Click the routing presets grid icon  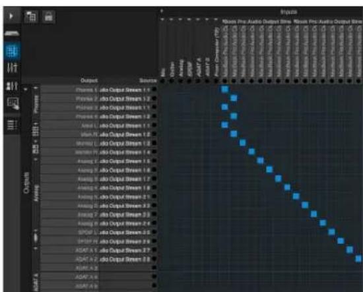tap(31, 16)
